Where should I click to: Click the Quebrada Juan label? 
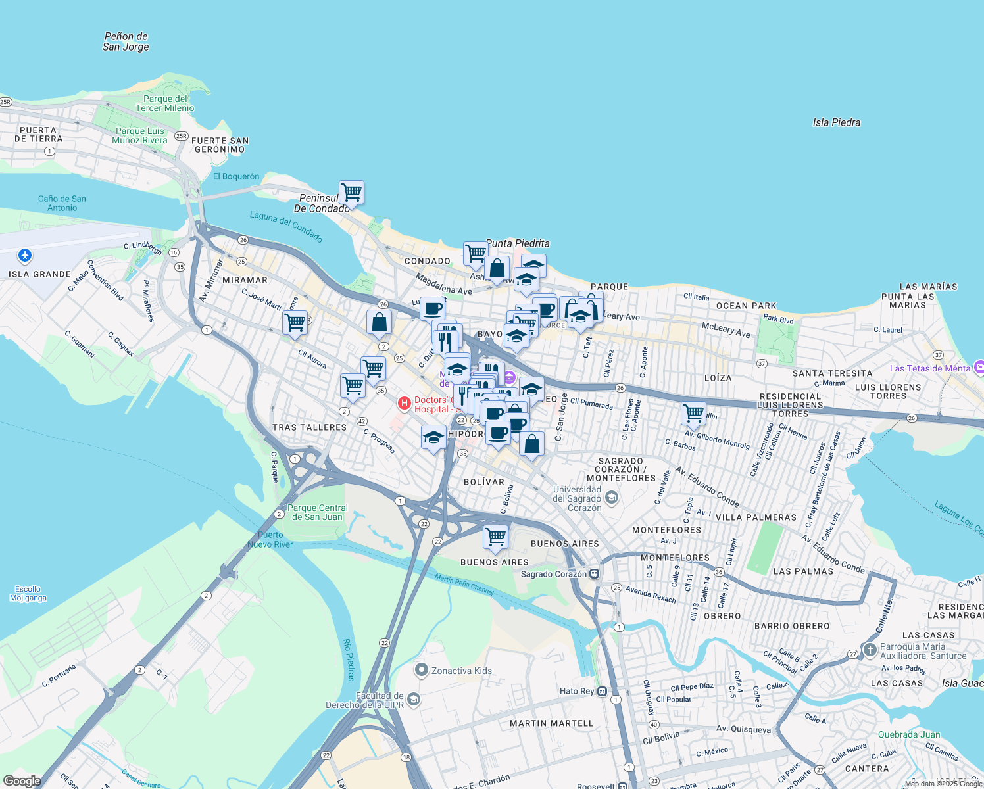pyautogui.click(x=909, y=734)
